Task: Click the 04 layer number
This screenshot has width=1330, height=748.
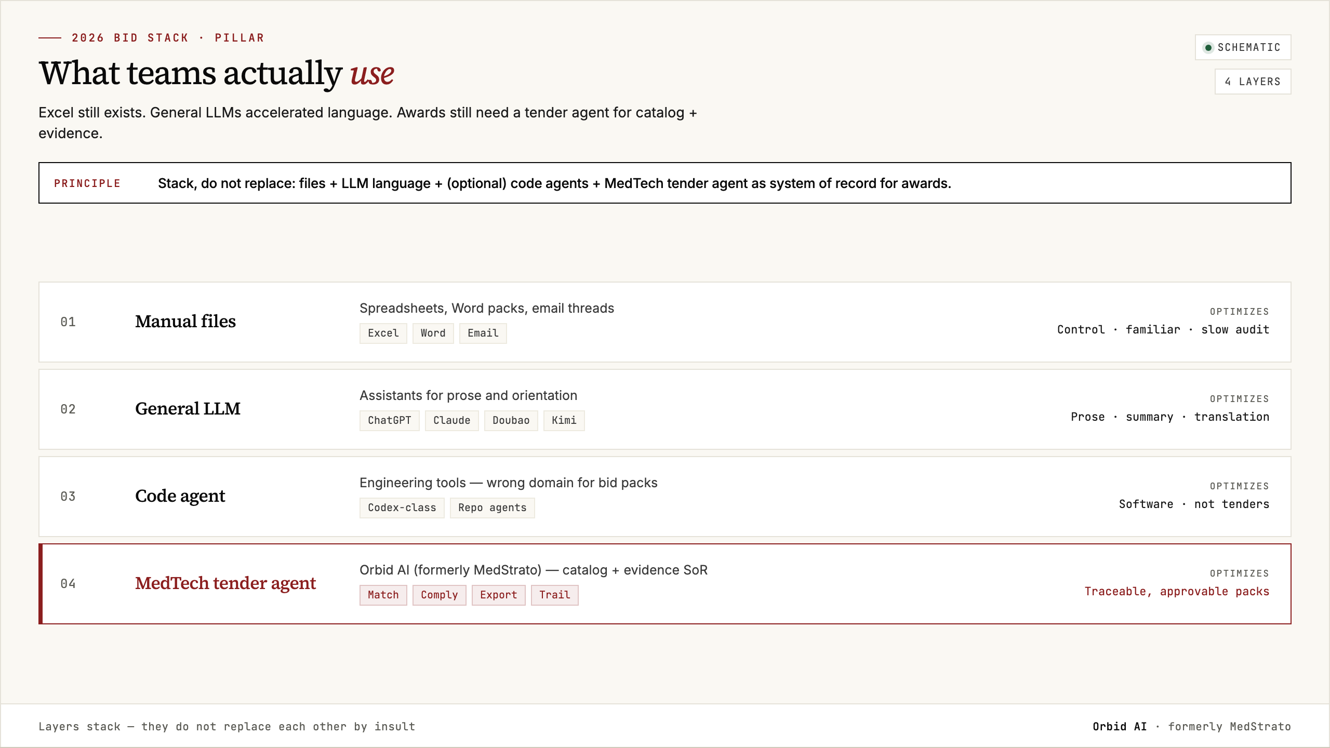Action: [x=68, y=584]
